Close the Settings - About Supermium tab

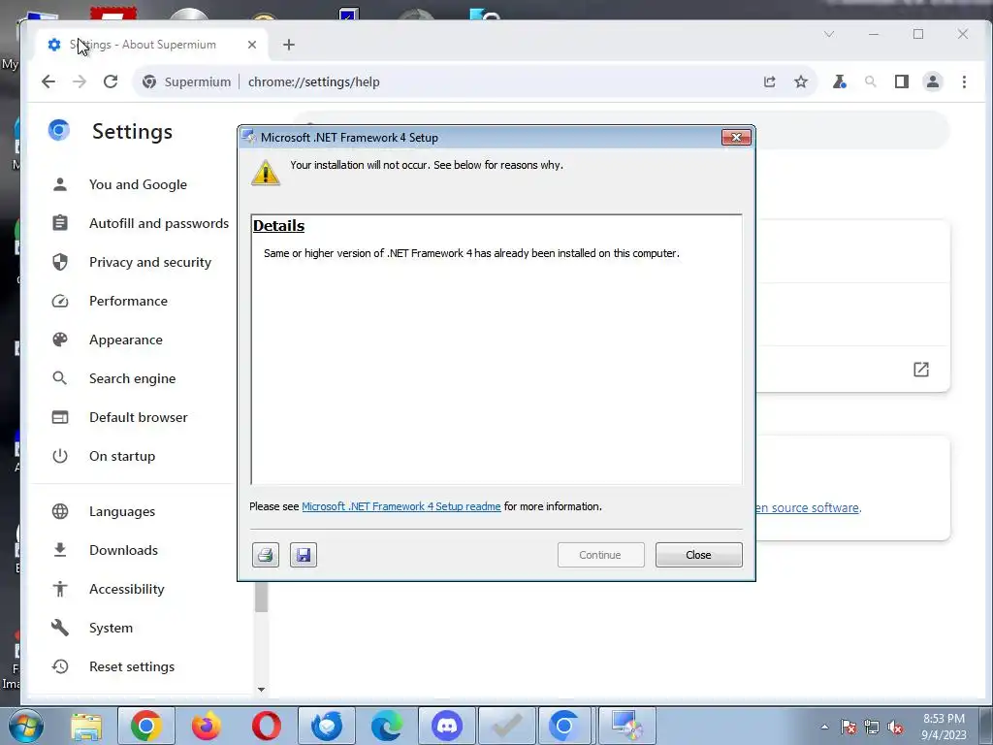(252, 45)
